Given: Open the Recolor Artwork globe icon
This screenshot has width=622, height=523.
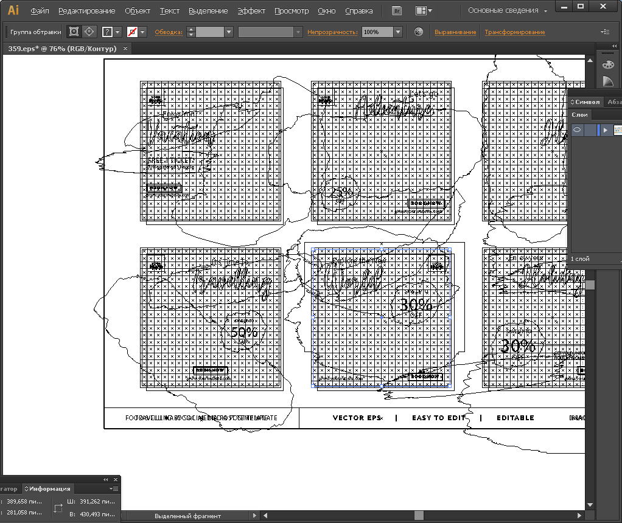Looking at the screenshot, I should coord(418,32).
